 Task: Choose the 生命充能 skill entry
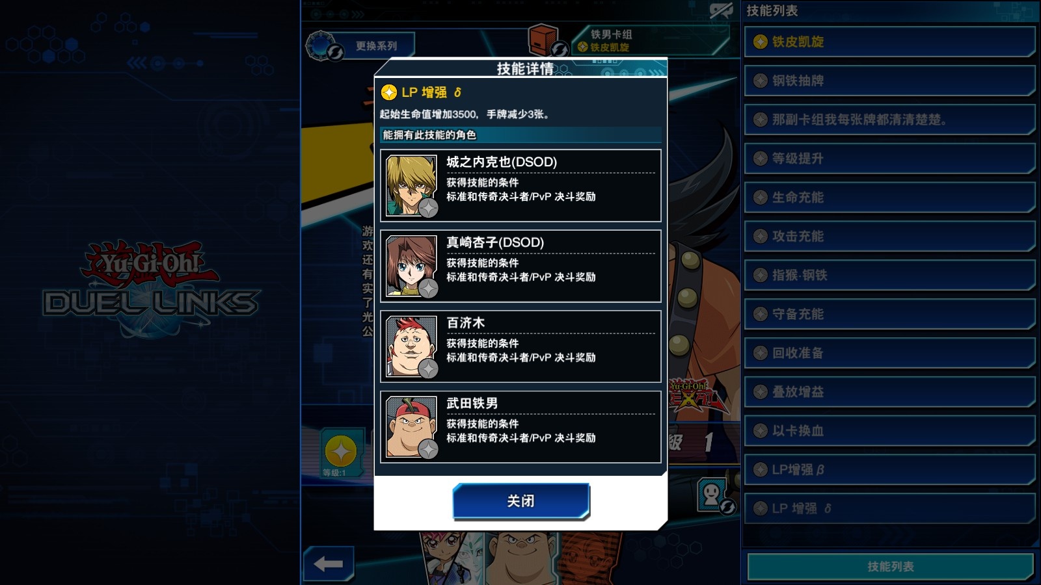[890, 198]
